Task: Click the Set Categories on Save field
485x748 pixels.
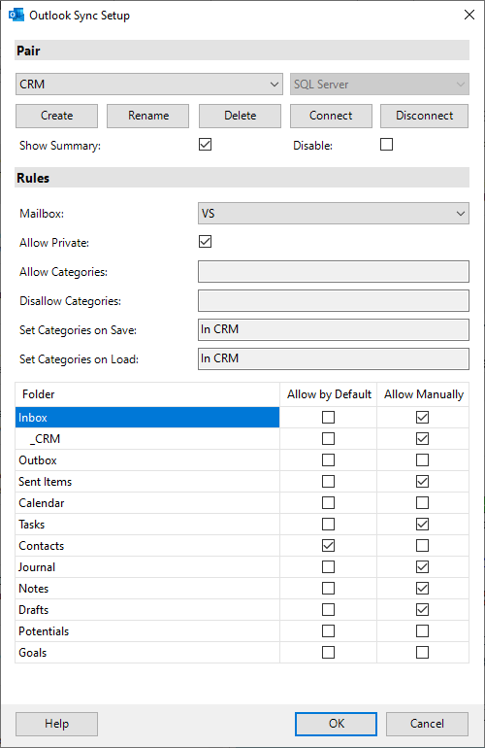Action: pos(333,329)
